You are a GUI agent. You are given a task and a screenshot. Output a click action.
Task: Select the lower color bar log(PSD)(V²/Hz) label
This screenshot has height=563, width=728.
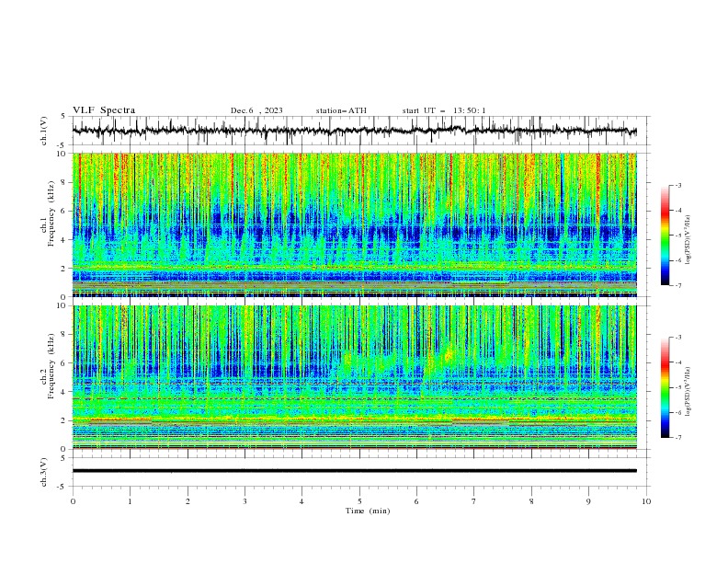(688, 392)
